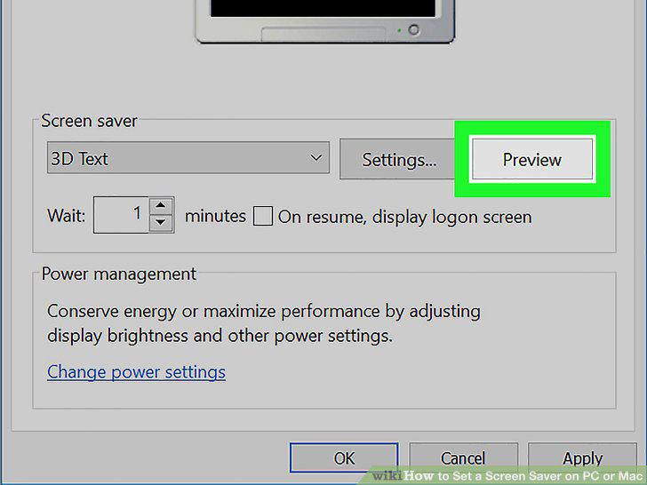647x485 pixels.
Task: Cancel the screen saver dialog
Action: click(x=463, y=457)
